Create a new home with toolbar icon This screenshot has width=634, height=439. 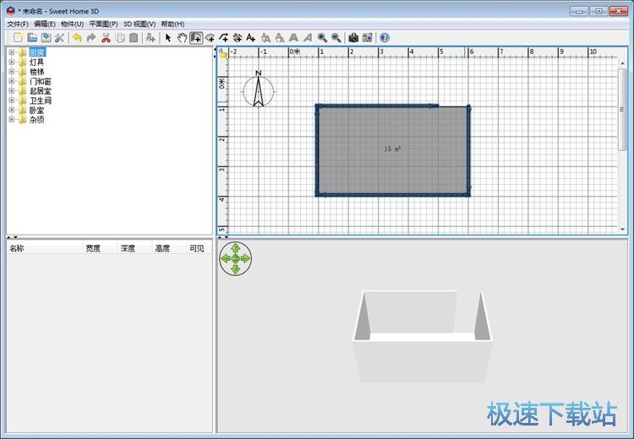tap(18, 38)
